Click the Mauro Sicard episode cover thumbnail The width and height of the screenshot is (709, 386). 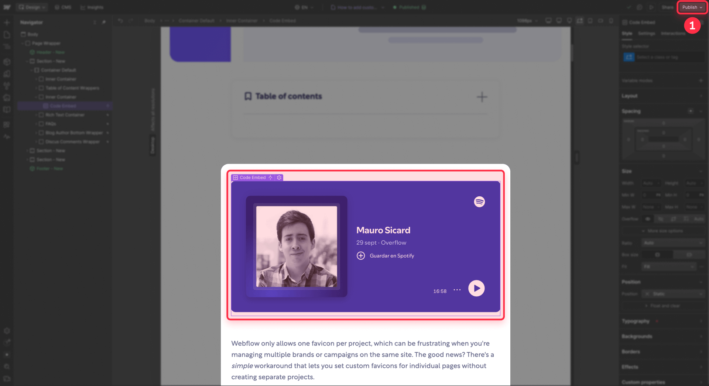point(297,247)
